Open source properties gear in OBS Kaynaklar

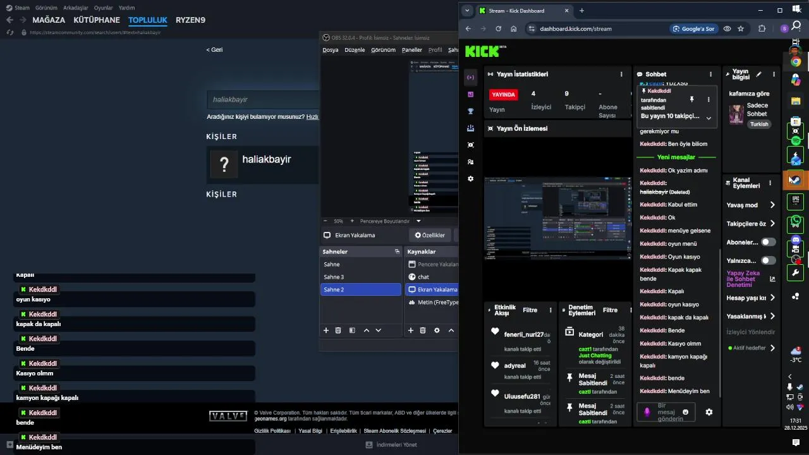click(x=437, y=331)
